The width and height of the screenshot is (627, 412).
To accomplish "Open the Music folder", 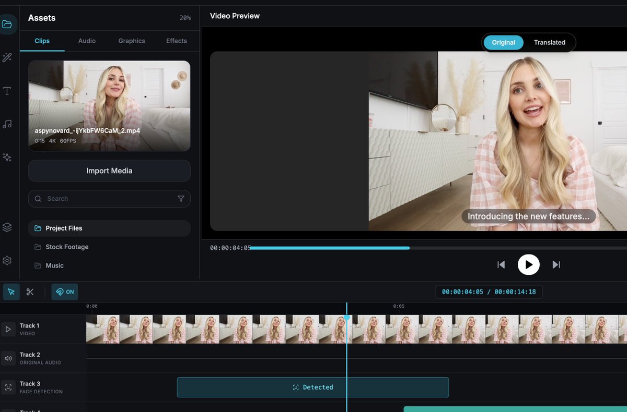I will tap(109, 266).
